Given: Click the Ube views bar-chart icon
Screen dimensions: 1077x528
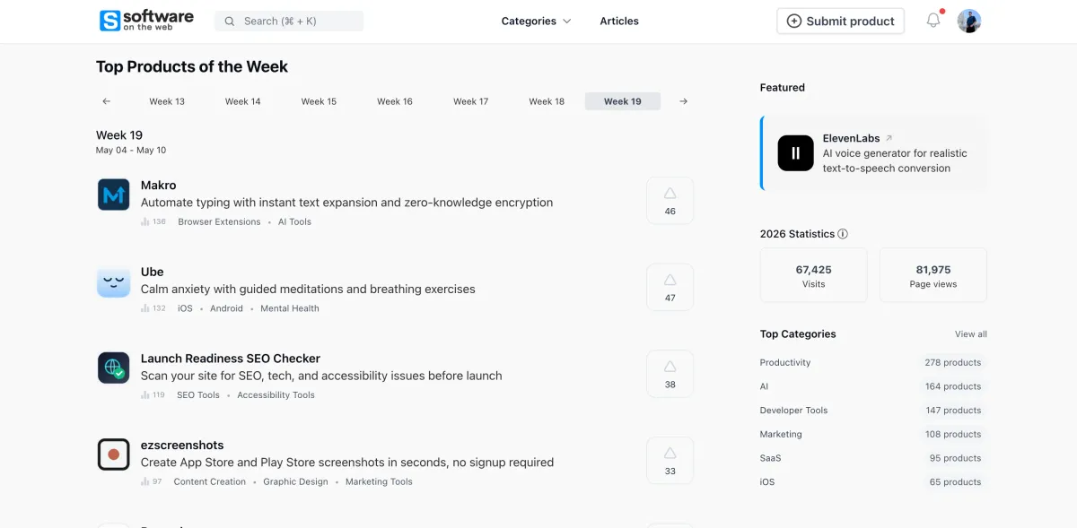Looking at the screenshot, I should (145, 308).
